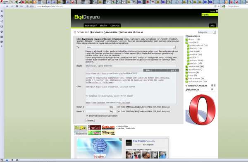The image size is (248, 163).
Task: Click the large Opera logo image
Action: [x=201, y=109]
